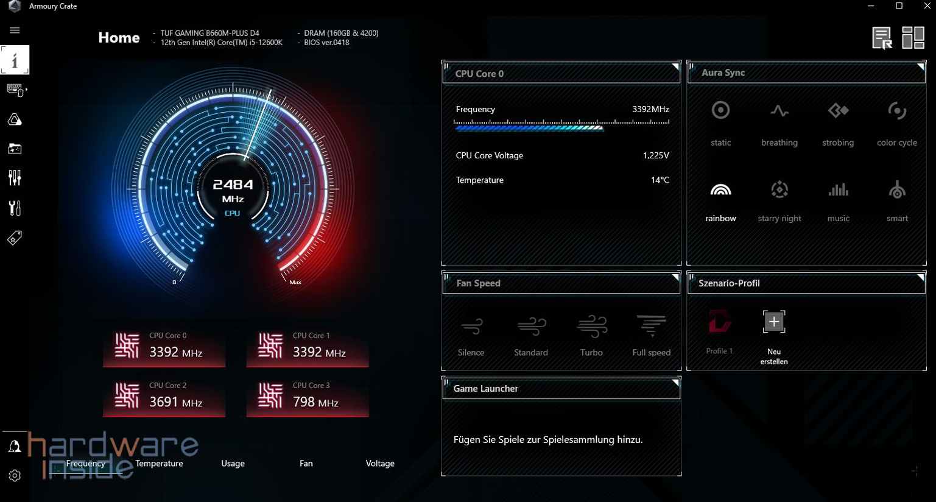Open the settings gear icon
936x502 pixels.
pyautogui.click(x=15, y=475)
